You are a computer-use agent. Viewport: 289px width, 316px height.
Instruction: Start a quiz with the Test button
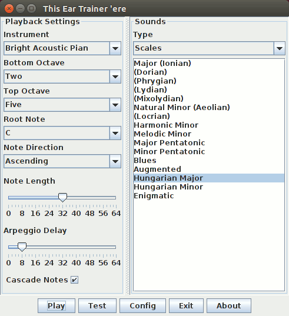(x=97, y=306)
